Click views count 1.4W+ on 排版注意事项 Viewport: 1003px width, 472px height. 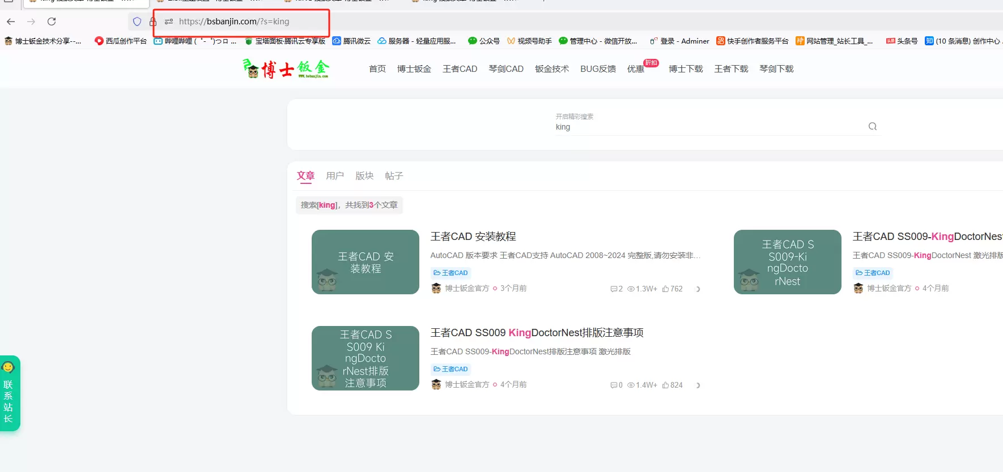pos(642,385)
